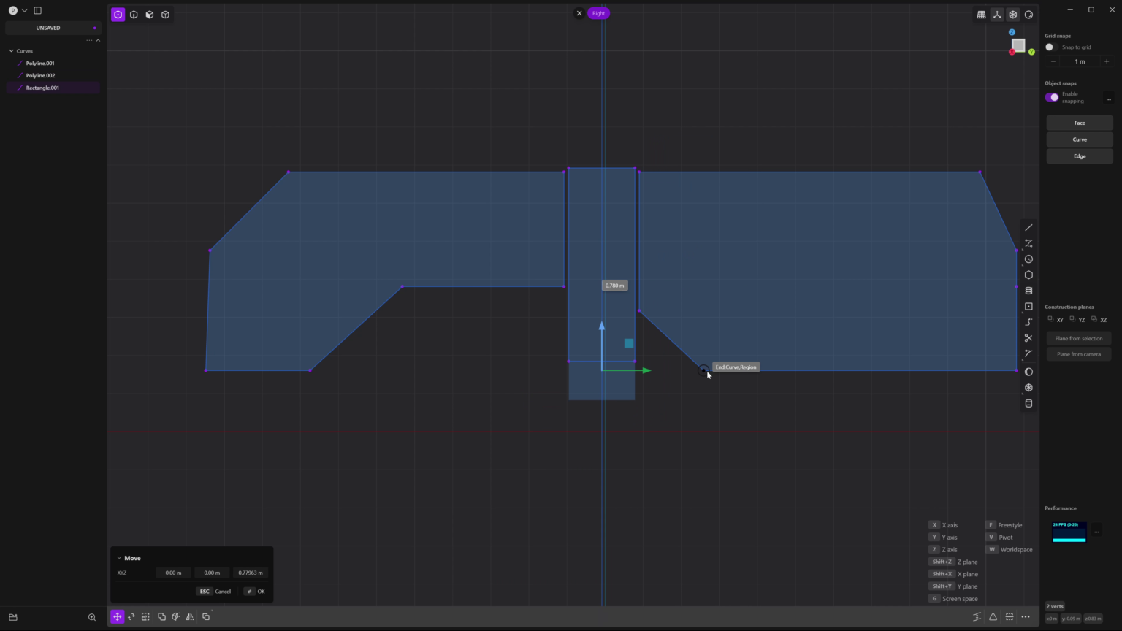Set the XY construction plane

pos(1056,320)
